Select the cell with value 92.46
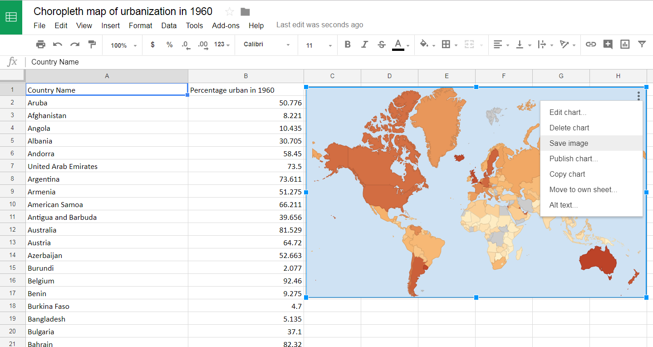This screenshot has width=653, height=347. click(246, 281)
